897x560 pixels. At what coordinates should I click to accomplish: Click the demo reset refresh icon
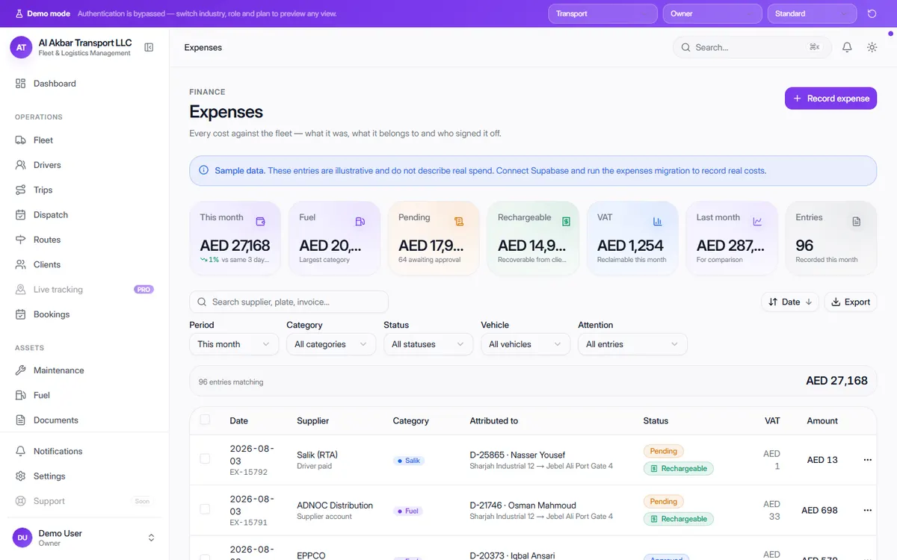[872, 13]
